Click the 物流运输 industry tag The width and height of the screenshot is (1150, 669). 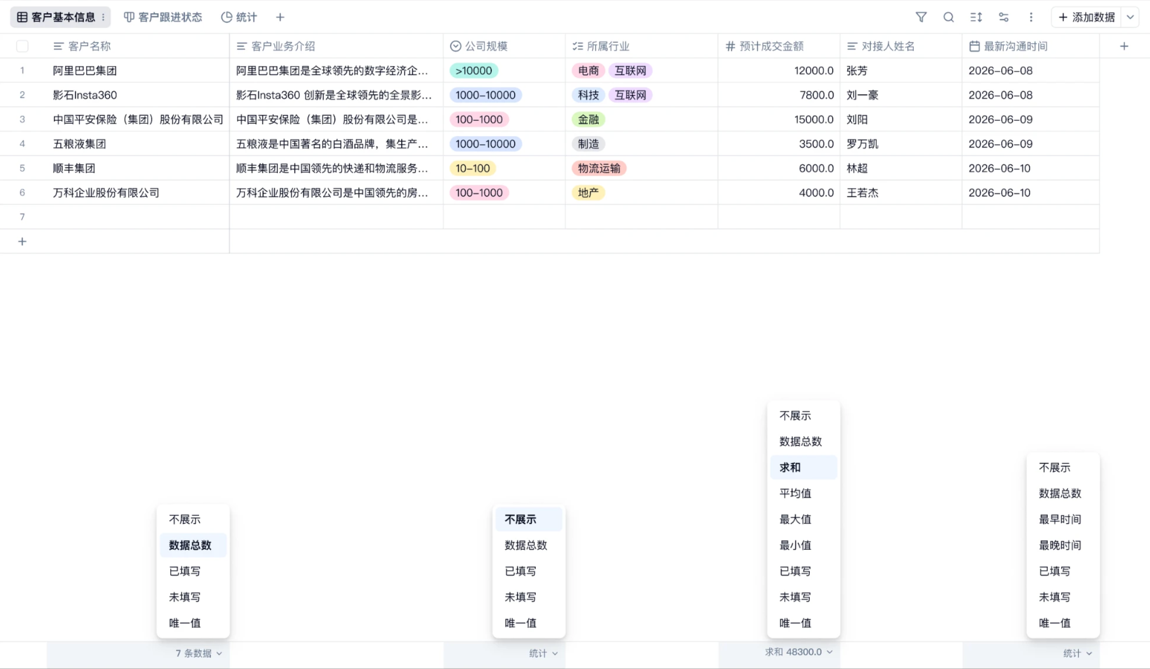(599, 168)
